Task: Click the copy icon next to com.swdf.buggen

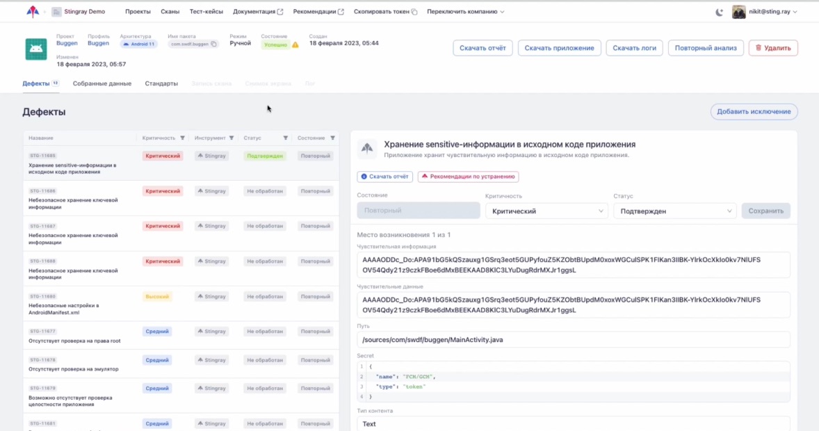Action: point(213,44)
